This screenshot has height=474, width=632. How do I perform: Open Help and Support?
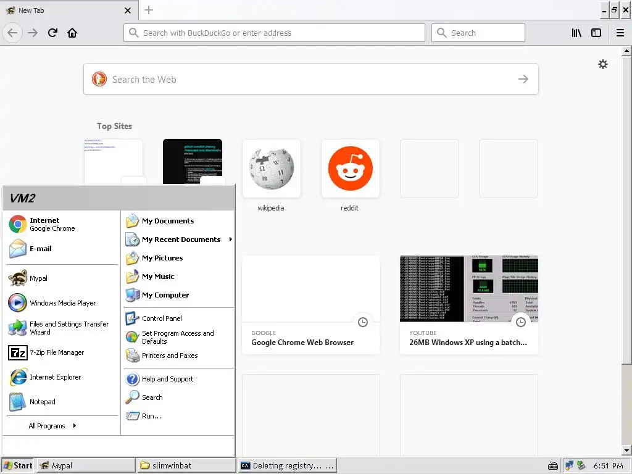pyautogui.click(x=179, y=379)
